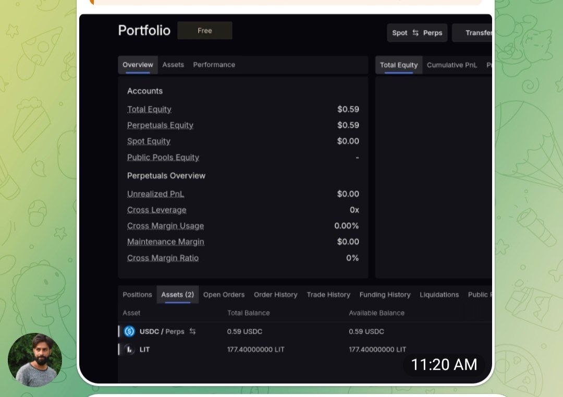
Task: Open the Performance tab
Action: 214,65
